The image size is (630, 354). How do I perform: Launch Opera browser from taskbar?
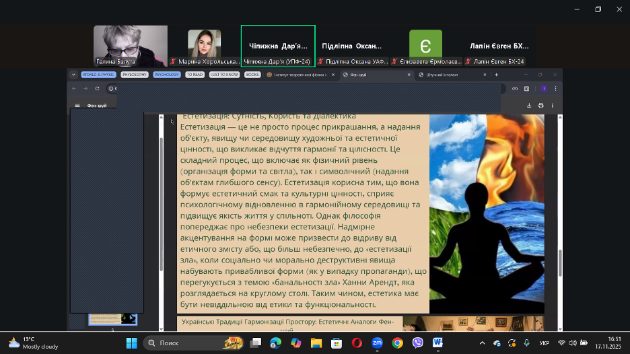pyautogui.click(x=357, y=343)
